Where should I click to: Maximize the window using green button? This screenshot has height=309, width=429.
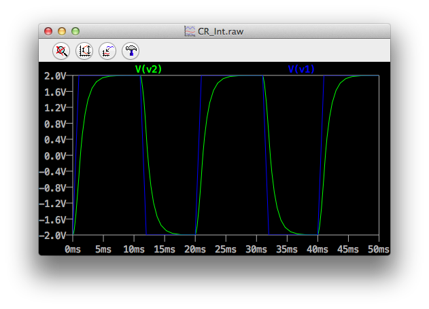(x=75, y=31)
